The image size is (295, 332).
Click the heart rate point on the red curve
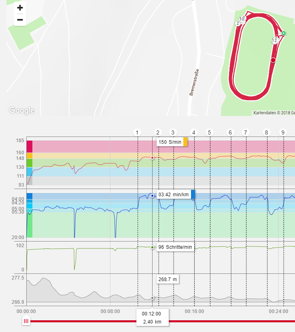(152, 158)
